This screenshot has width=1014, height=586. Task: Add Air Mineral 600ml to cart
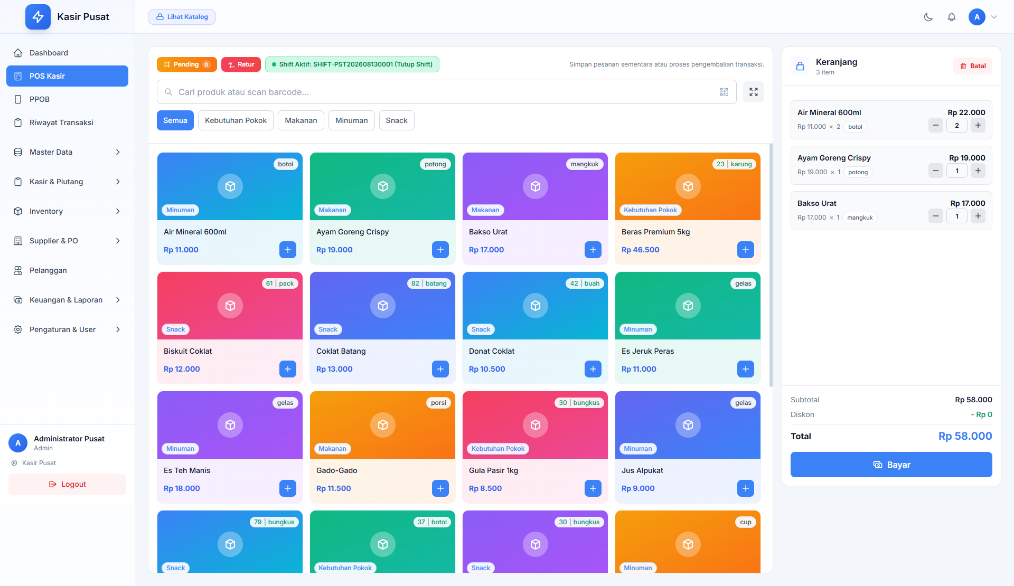tap(288, 250)
